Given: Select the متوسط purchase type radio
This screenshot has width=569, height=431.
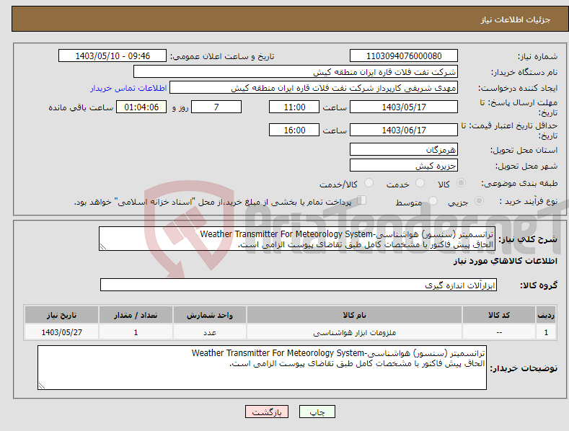Looking at the screenshot, I should pos(433,201).
